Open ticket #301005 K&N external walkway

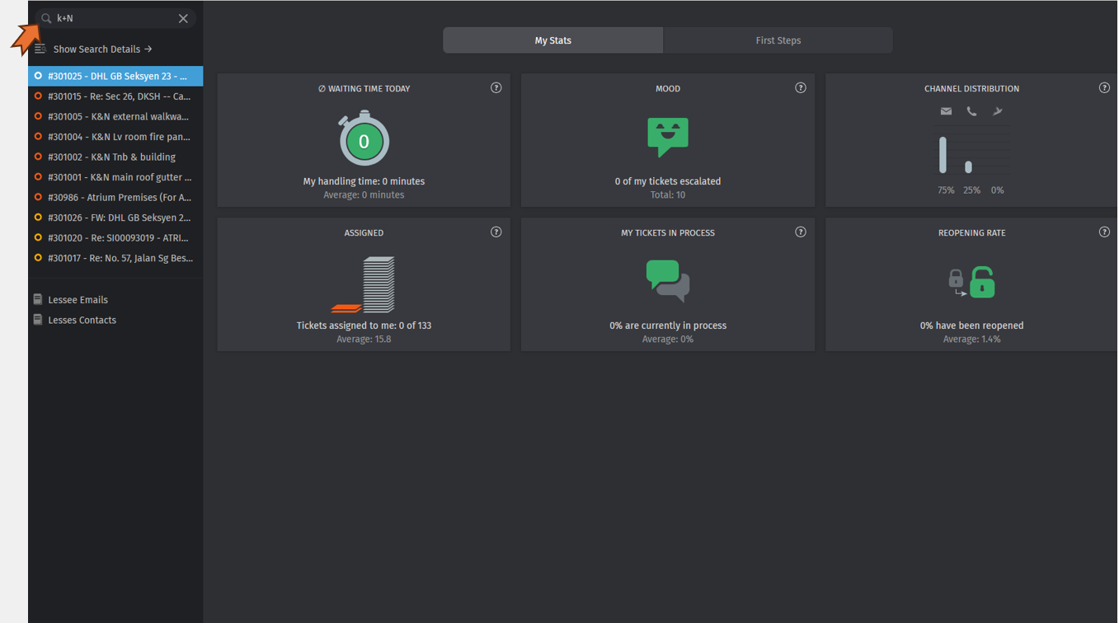(118, 117)
